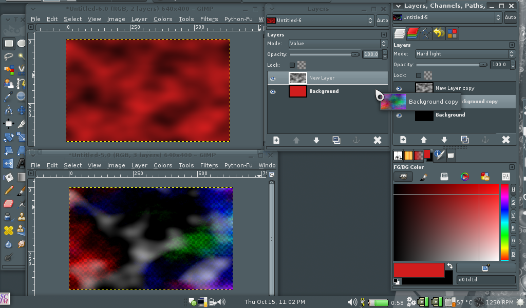The height and width of the screenshot is (308, 526).
Task: Pick the Paintbrush tool from the toolbox
Action: 21,191
